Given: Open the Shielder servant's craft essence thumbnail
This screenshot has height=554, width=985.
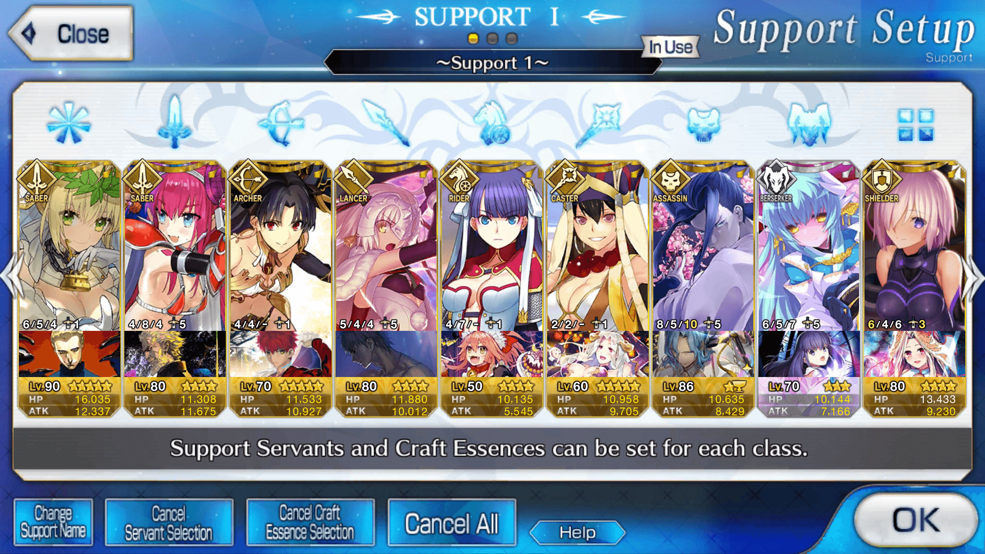Looking at the screenshot, I should coord(914,354).
